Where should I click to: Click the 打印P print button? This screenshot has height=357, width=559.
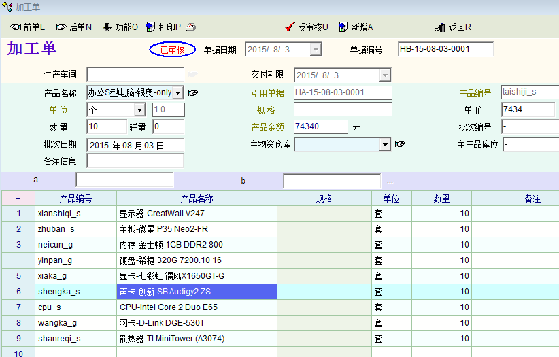click(x=163, y=27)
